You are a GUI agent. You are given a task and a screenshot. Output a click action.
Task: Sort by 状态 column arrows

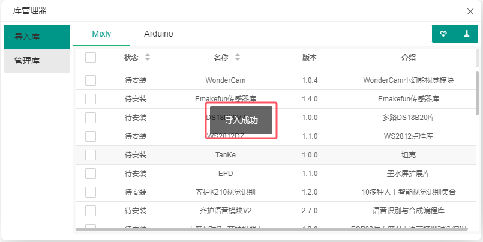click(148, 58)
